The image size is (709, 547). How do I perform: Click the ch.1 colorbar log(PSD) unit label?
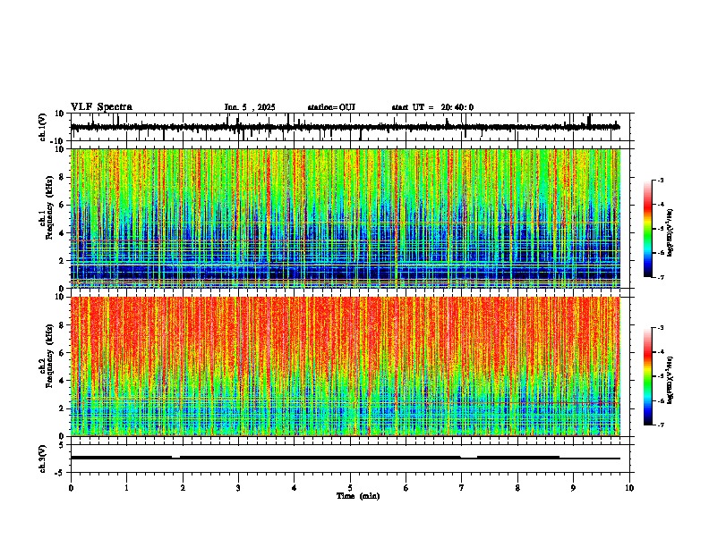pos(671,233)
